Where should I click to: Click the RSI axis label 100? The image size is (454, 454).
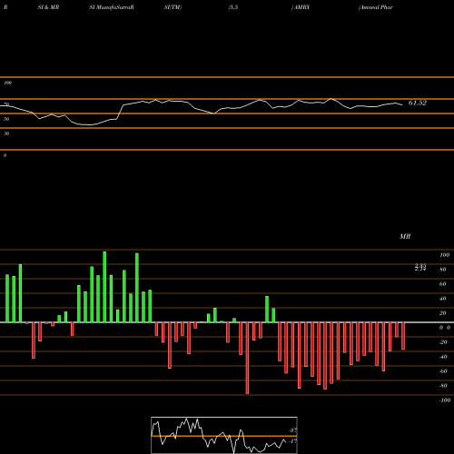pos(7,83)
